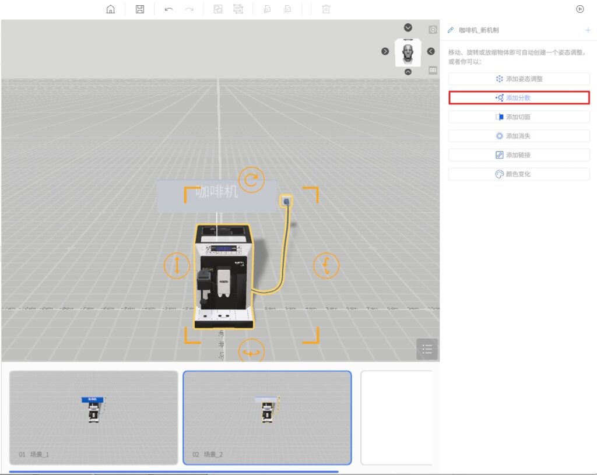Click the down chevron above the view cube
Screen dimensions: 597x475
(408, 28)
